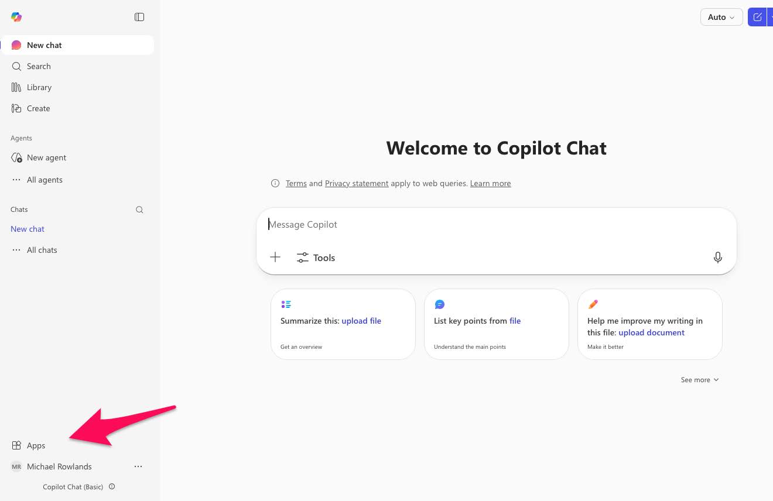Click the microphone voice input icon

(x=717, y=258)
